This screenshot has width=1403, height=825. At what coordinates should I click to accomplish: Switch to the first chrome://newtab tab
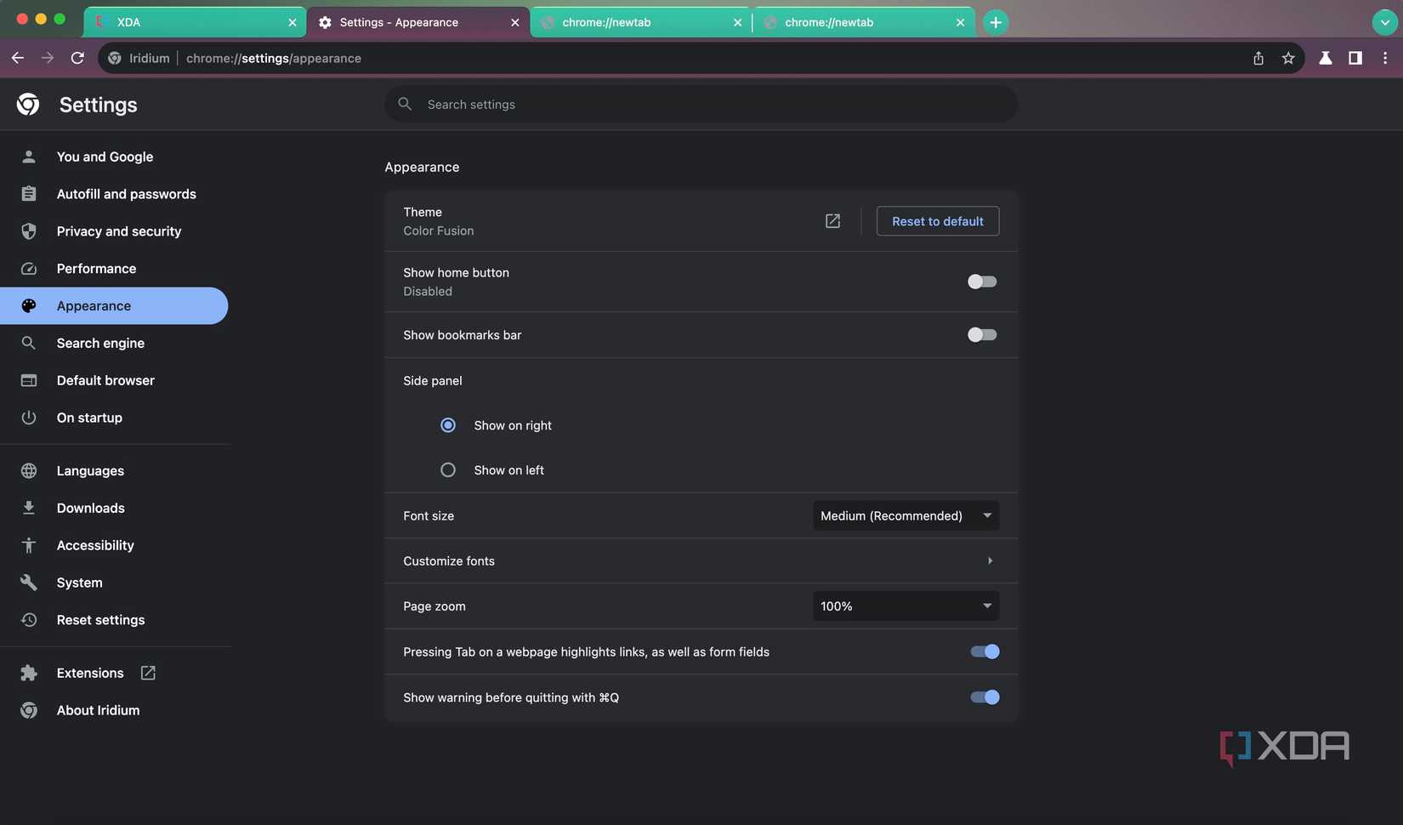tap(640, 22)
